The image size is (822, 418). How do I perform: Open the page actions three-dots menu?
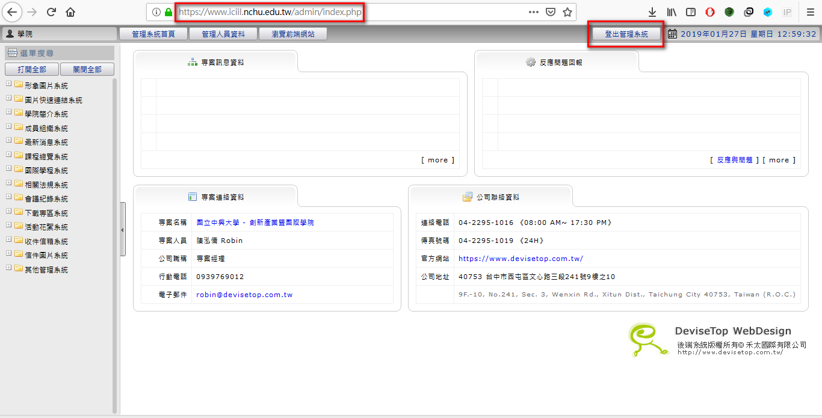tap(533, 12)
